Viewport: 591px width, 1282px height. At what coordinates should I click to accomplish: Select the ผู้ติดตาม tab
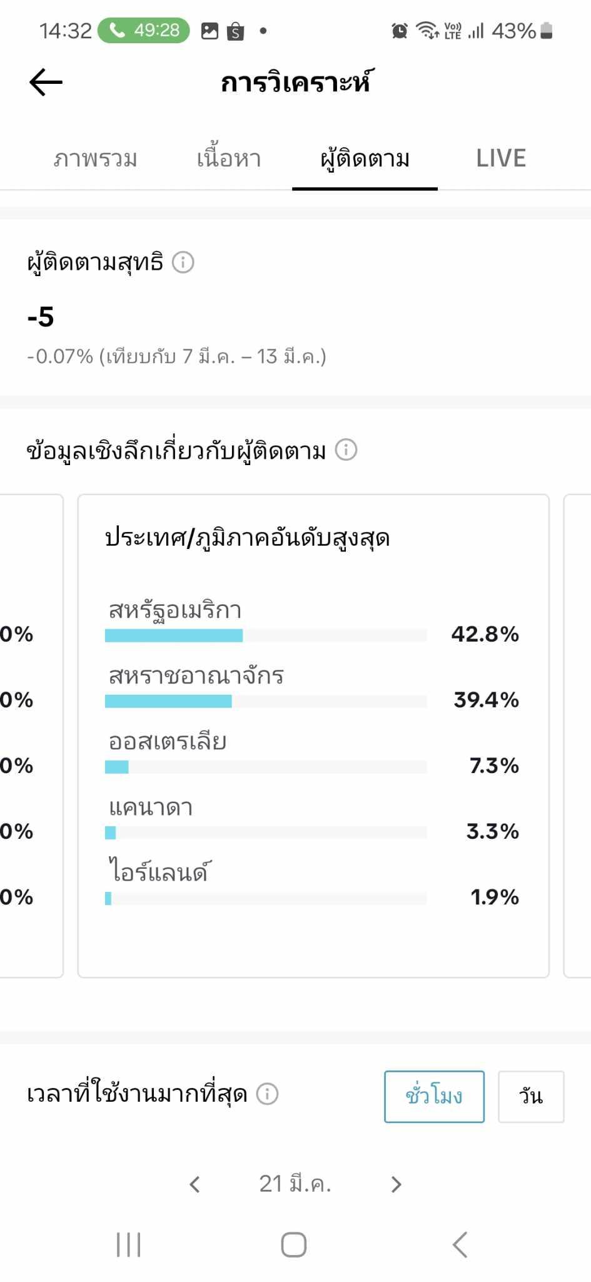click(x=365, y=158)
